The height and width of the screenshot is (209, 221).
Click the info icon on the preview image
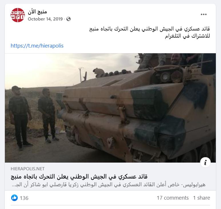tap(205, 162)
